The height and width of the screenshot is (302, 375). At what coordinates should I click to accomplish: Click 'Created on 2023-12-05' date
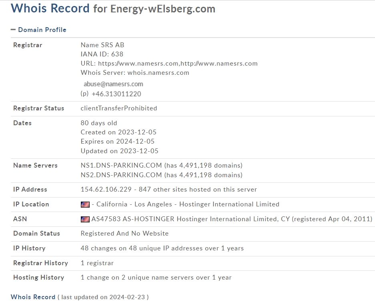118,132
